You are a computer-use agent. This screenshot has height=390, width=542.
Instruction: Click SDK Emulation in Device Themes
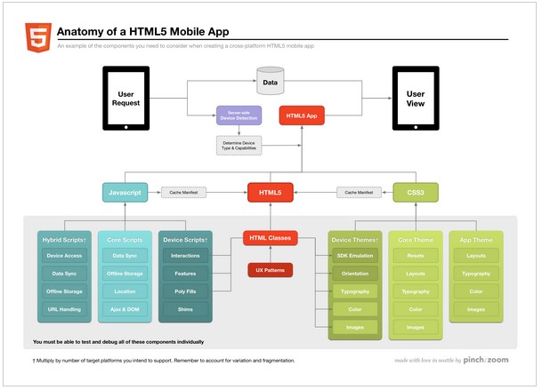[x=354, y=256]
